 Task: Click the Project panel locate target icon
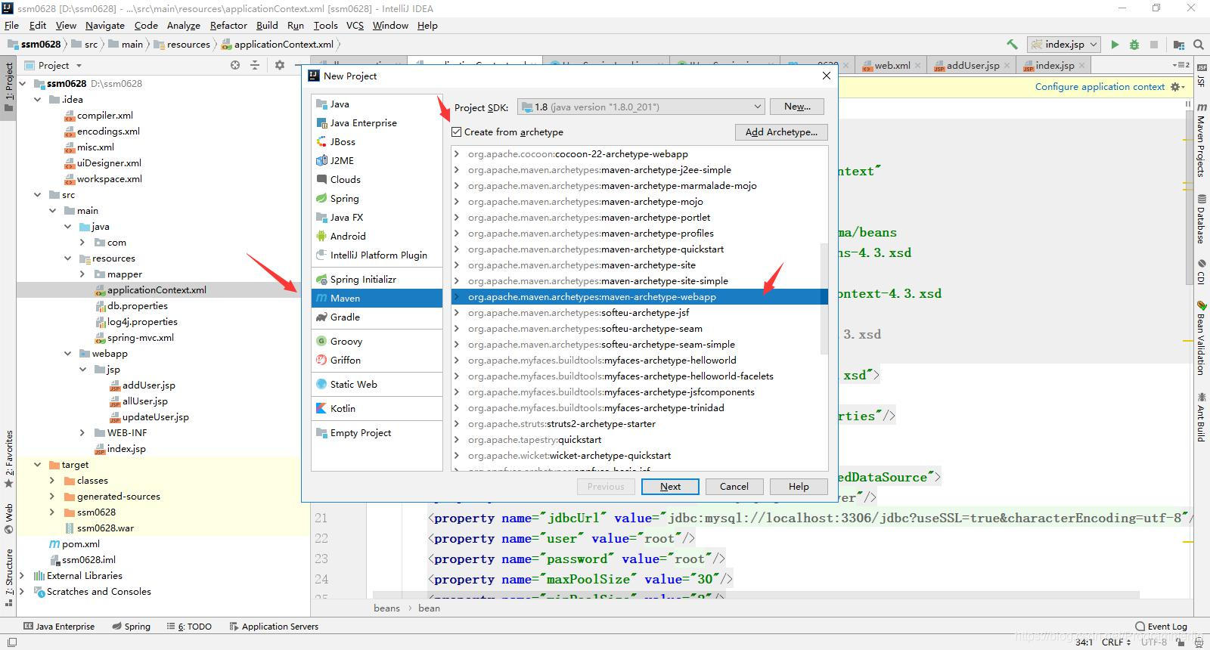pyautogui.click(x=235, y=66)
